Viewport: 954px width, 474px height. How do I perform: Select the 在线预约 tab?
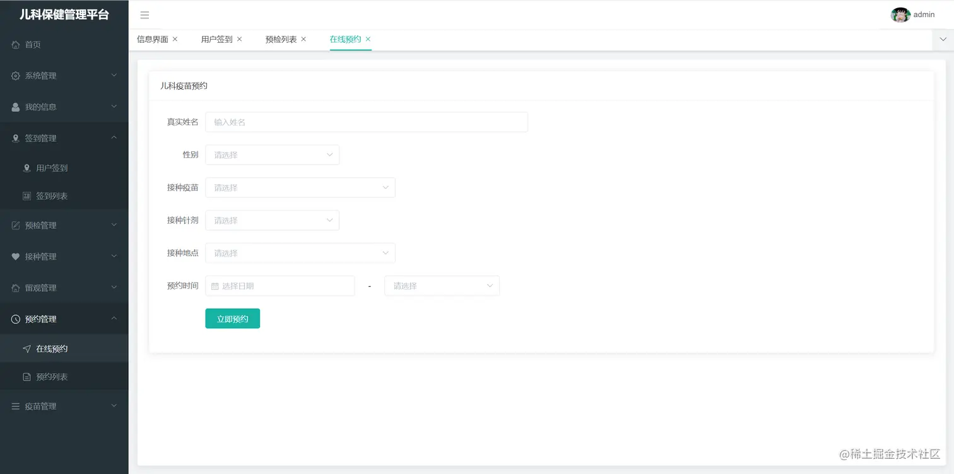click(345, 39)
